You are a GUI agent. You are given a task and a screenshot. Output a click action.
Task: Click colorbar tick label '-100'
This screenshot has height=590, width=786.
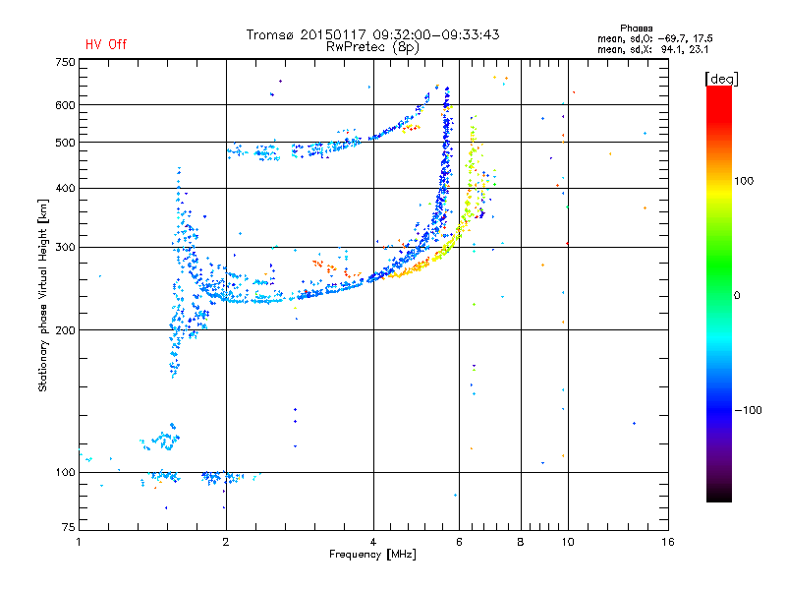pos(749,410)
